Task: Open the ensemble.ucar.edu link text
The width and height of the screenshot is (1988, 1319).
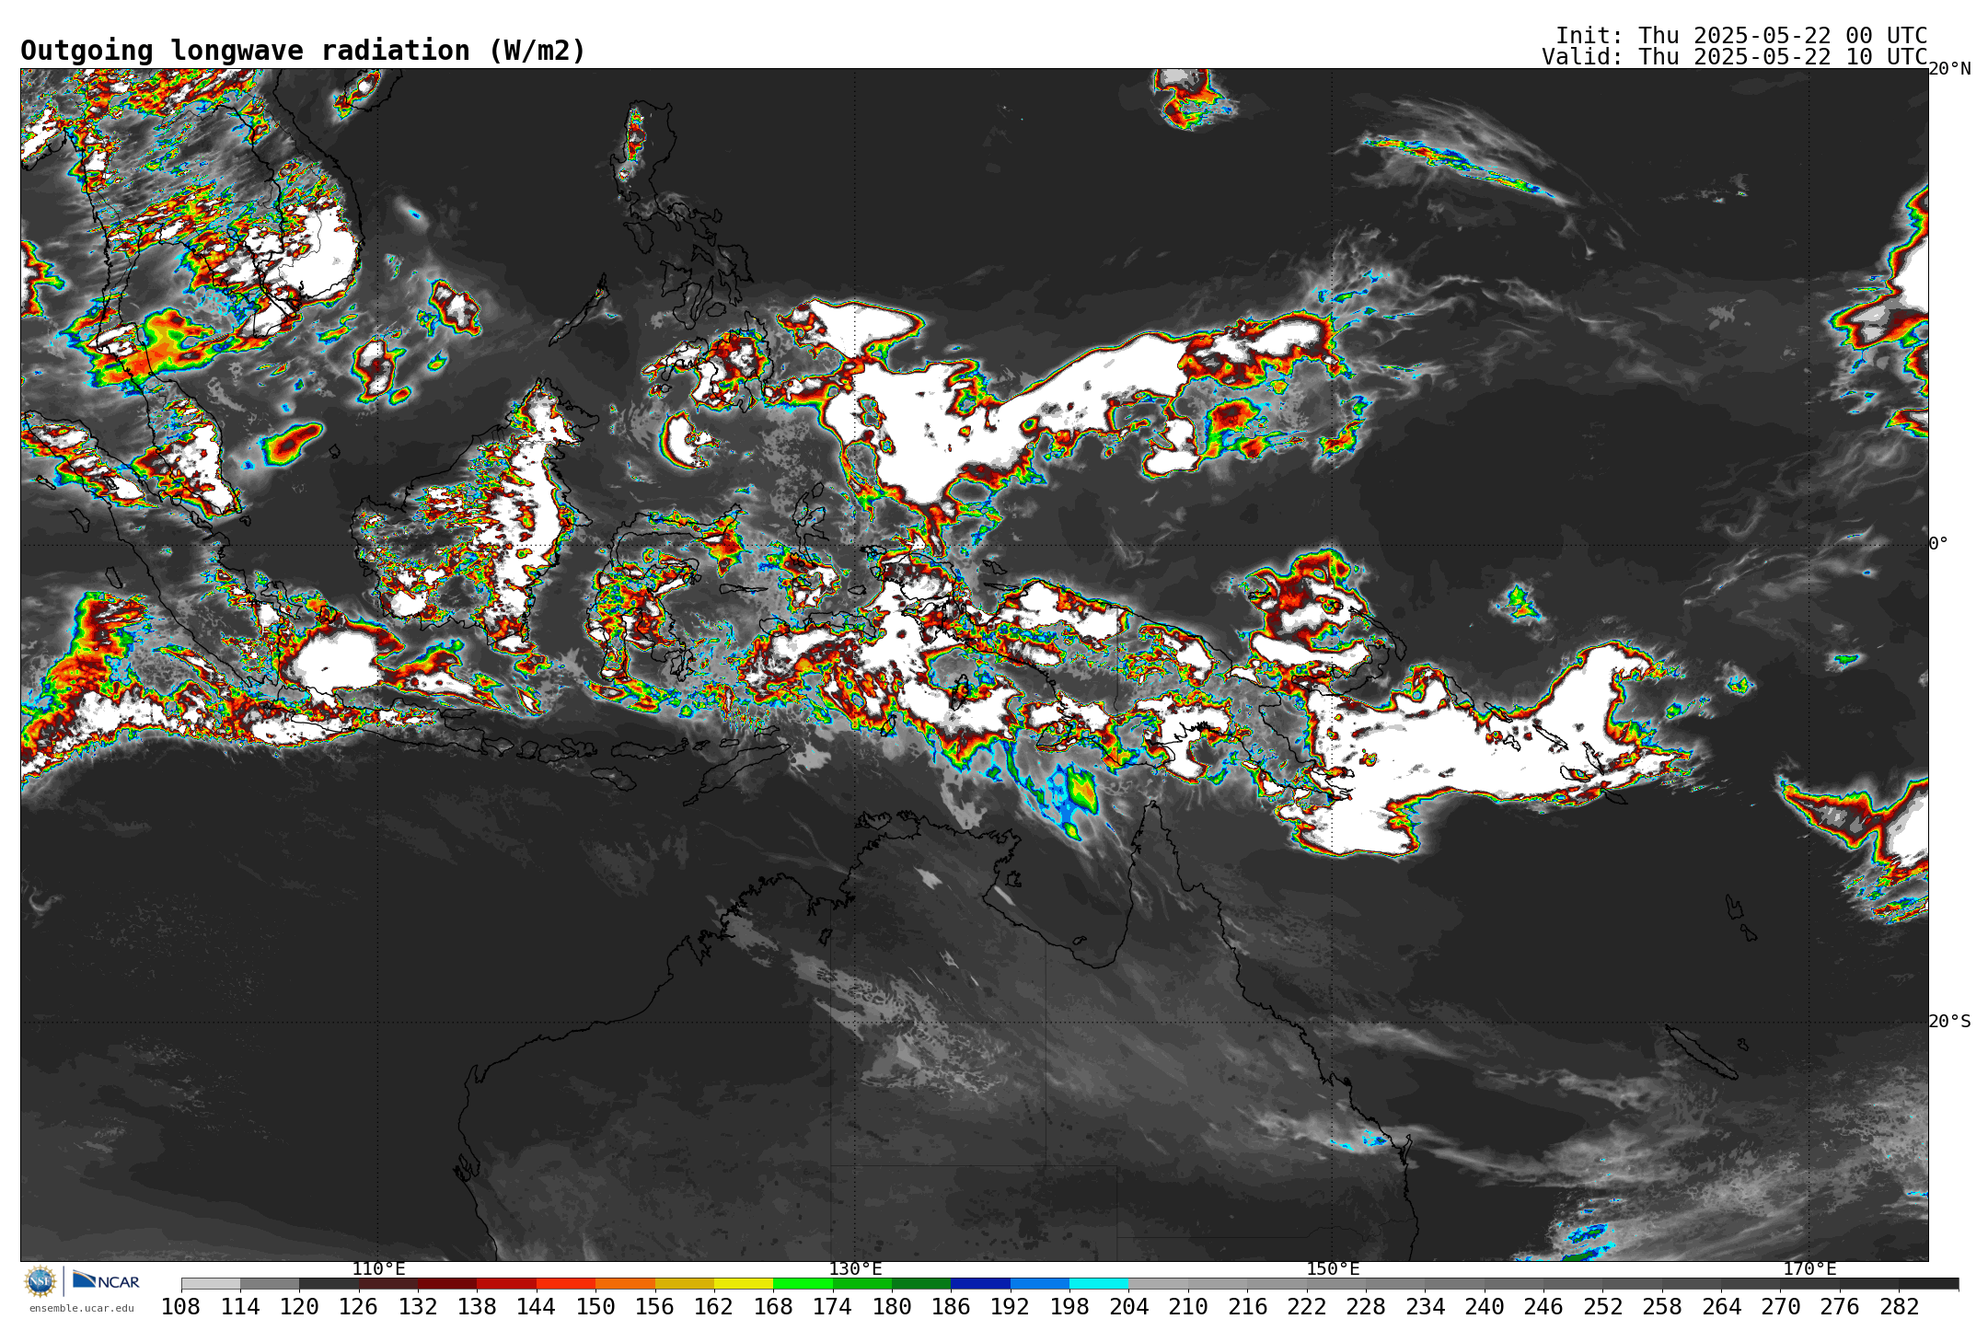Action: point(81,1308)
